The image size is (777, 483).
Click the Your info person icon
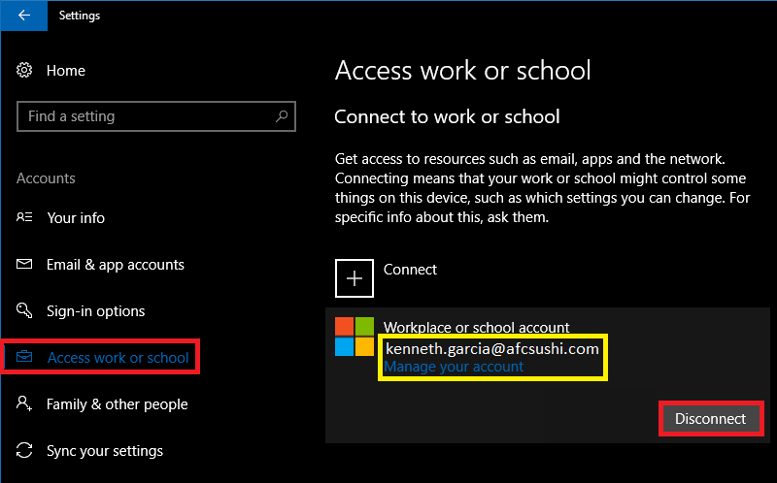(x=24, y=217)
